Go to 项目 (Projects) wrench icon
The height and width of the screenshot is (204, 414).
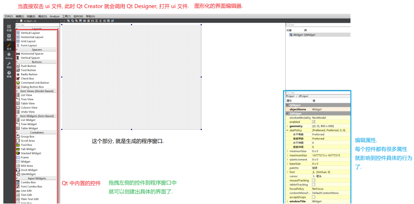9,65
